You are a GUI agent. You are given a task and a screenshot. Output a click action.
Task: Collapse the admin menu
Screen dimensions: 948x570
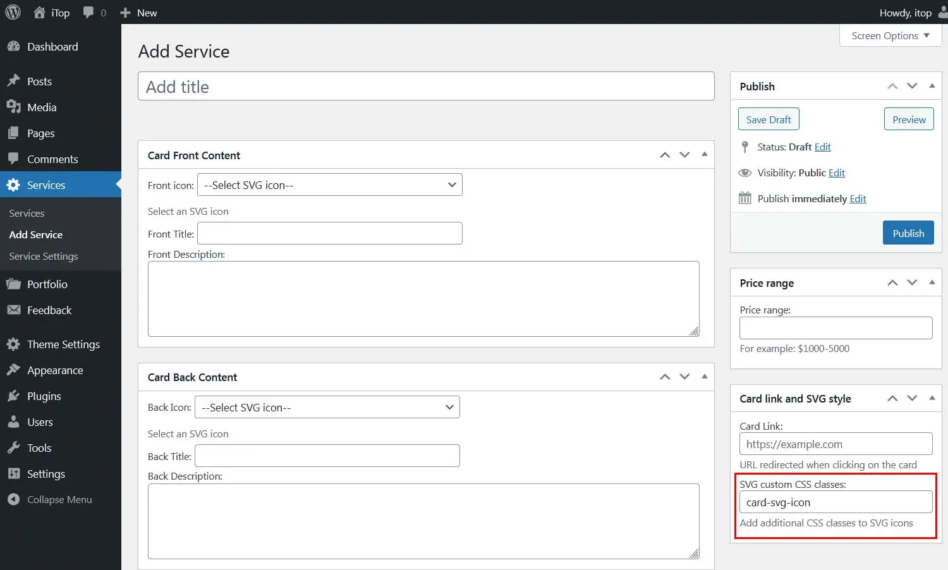50,499
